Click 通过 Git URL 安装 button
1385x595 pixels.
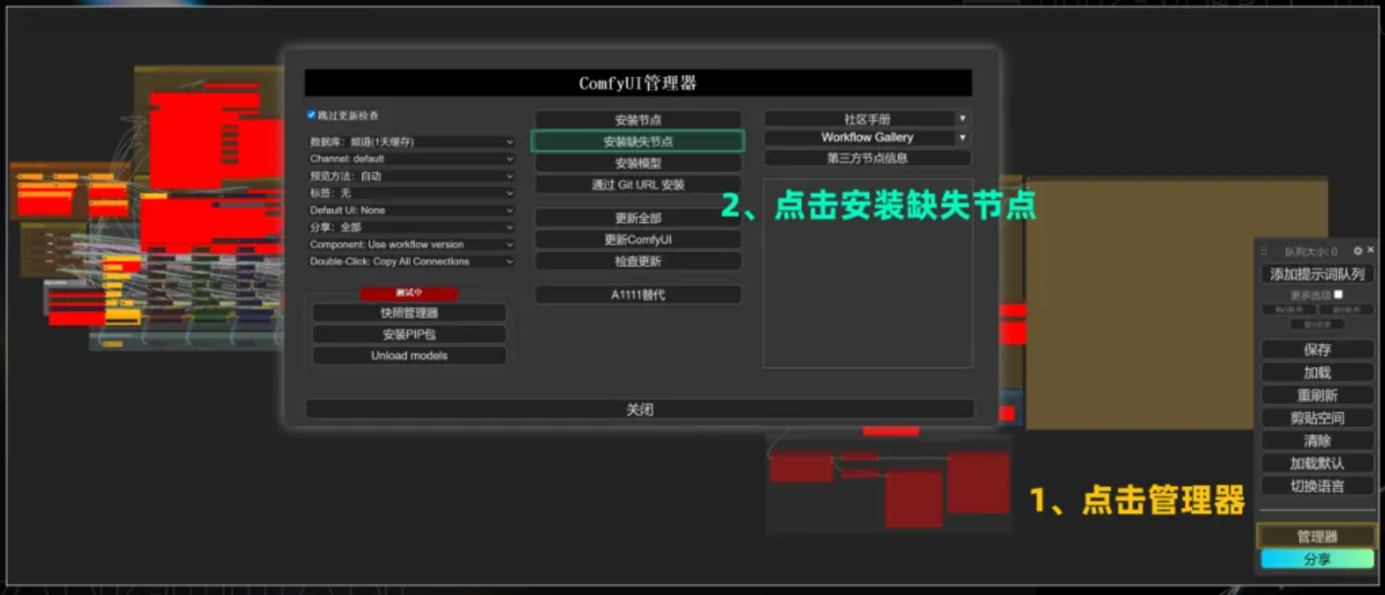(638, 185)
